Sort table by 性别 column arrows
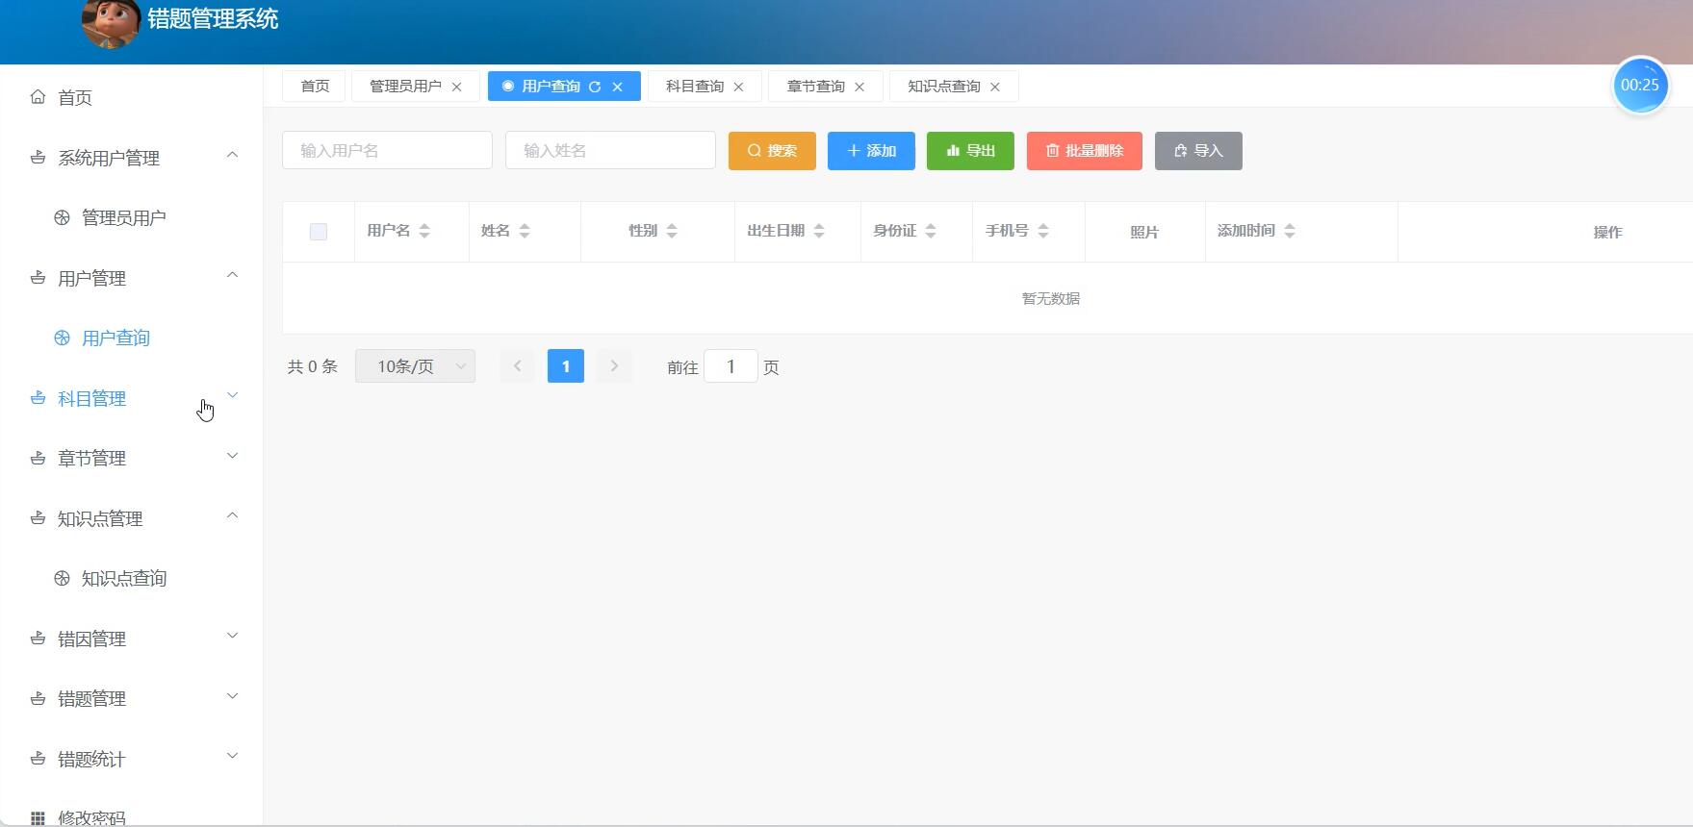The width and height of the screenshot is (1693, 827). pyautogui.click(x=672, y=231)
